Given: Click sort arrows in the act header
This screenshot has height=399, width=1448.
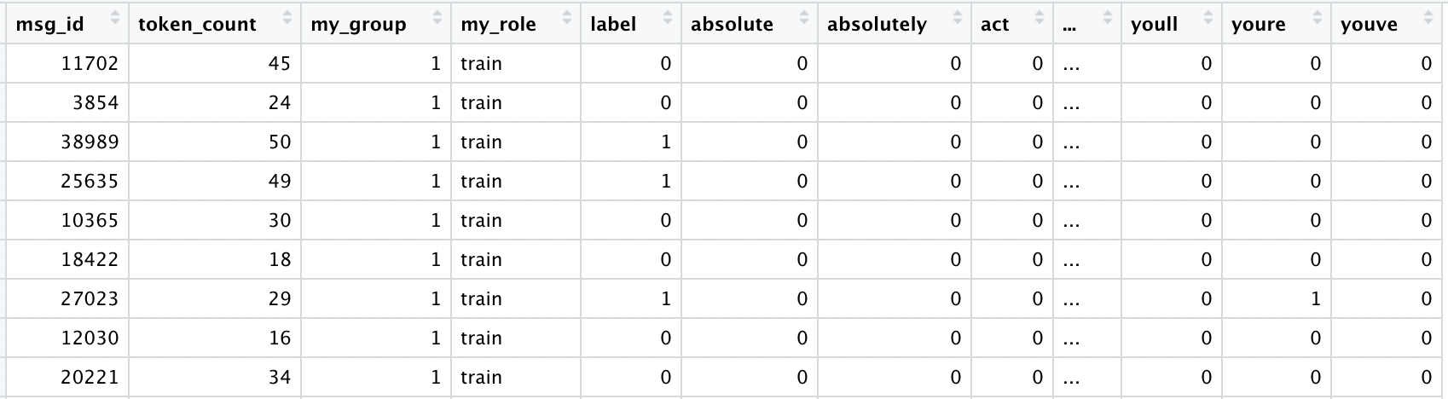Looking at the screenshot, I should point(1040,17).
